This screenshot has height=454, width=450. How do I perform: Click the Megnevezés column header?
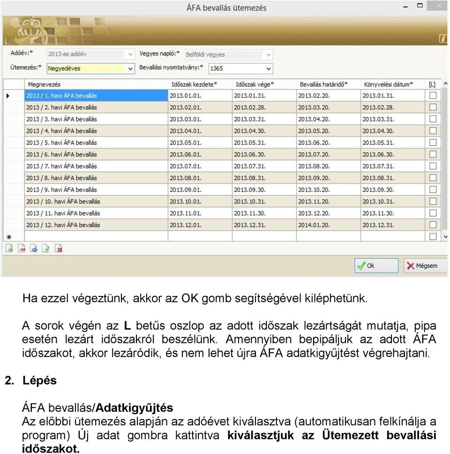pos(96,84)
